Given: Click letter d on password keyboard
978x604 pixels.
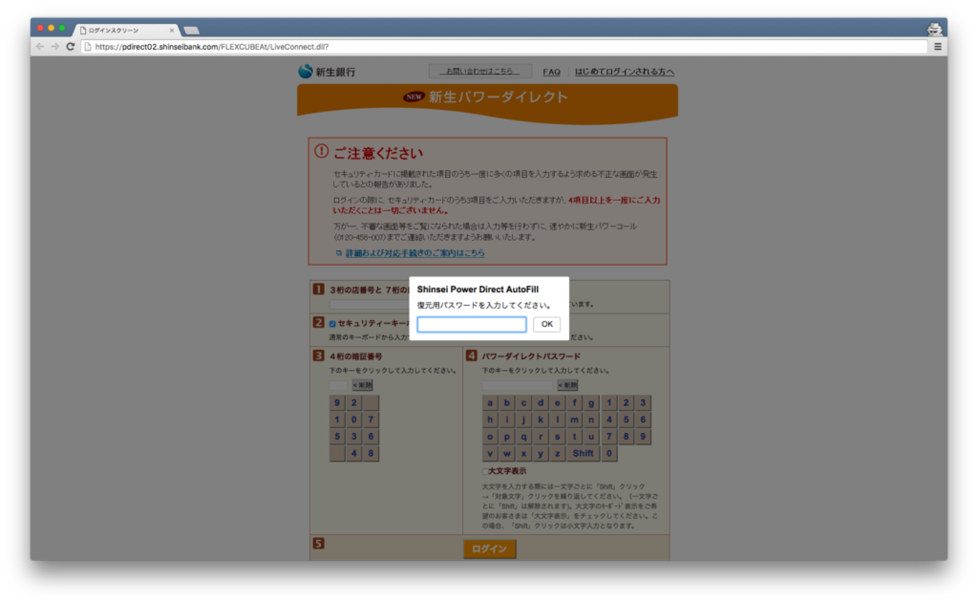Looking at the screenshot, I should pyautogui.click(x=541, y=403).
